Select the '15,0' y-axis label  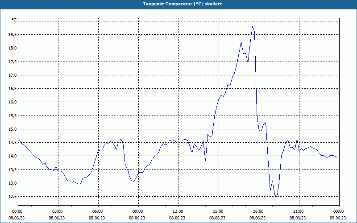13,129
